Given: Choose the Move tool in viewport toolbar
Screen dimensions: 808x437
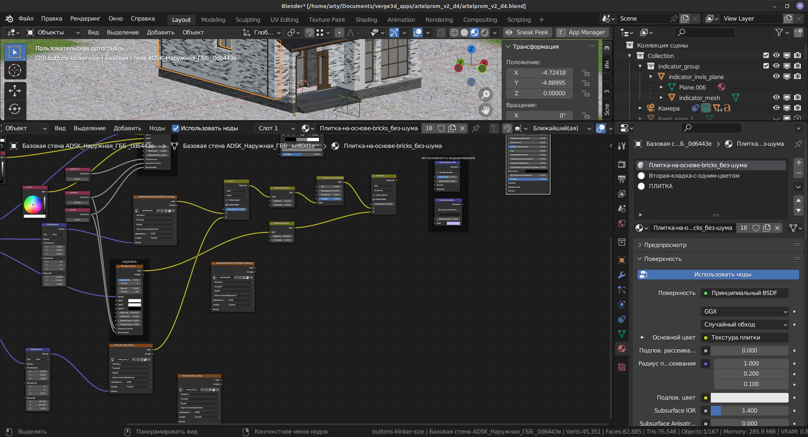Looking at the screenshot, I should click(15, 90).
